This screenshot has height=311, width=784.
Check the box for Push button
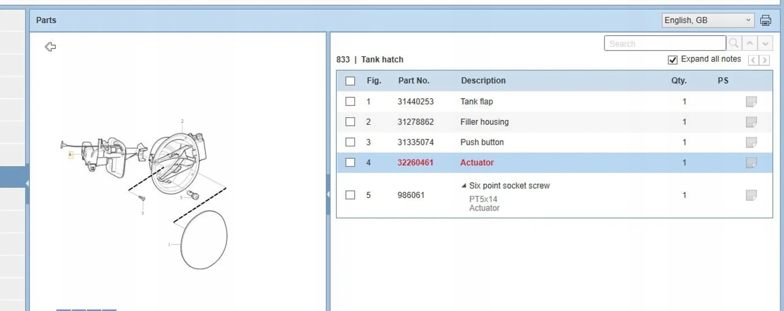point(350,142)
